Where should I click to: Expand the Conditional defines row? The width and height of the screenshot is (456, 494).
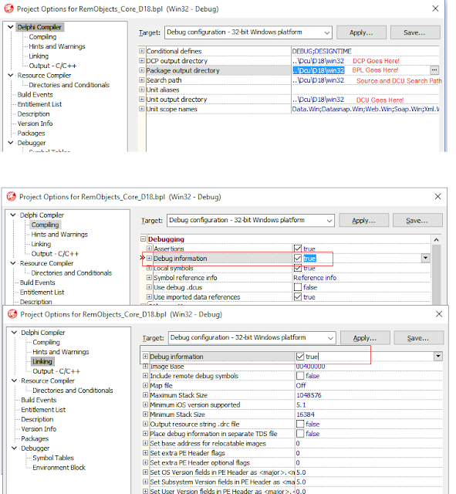142,51
